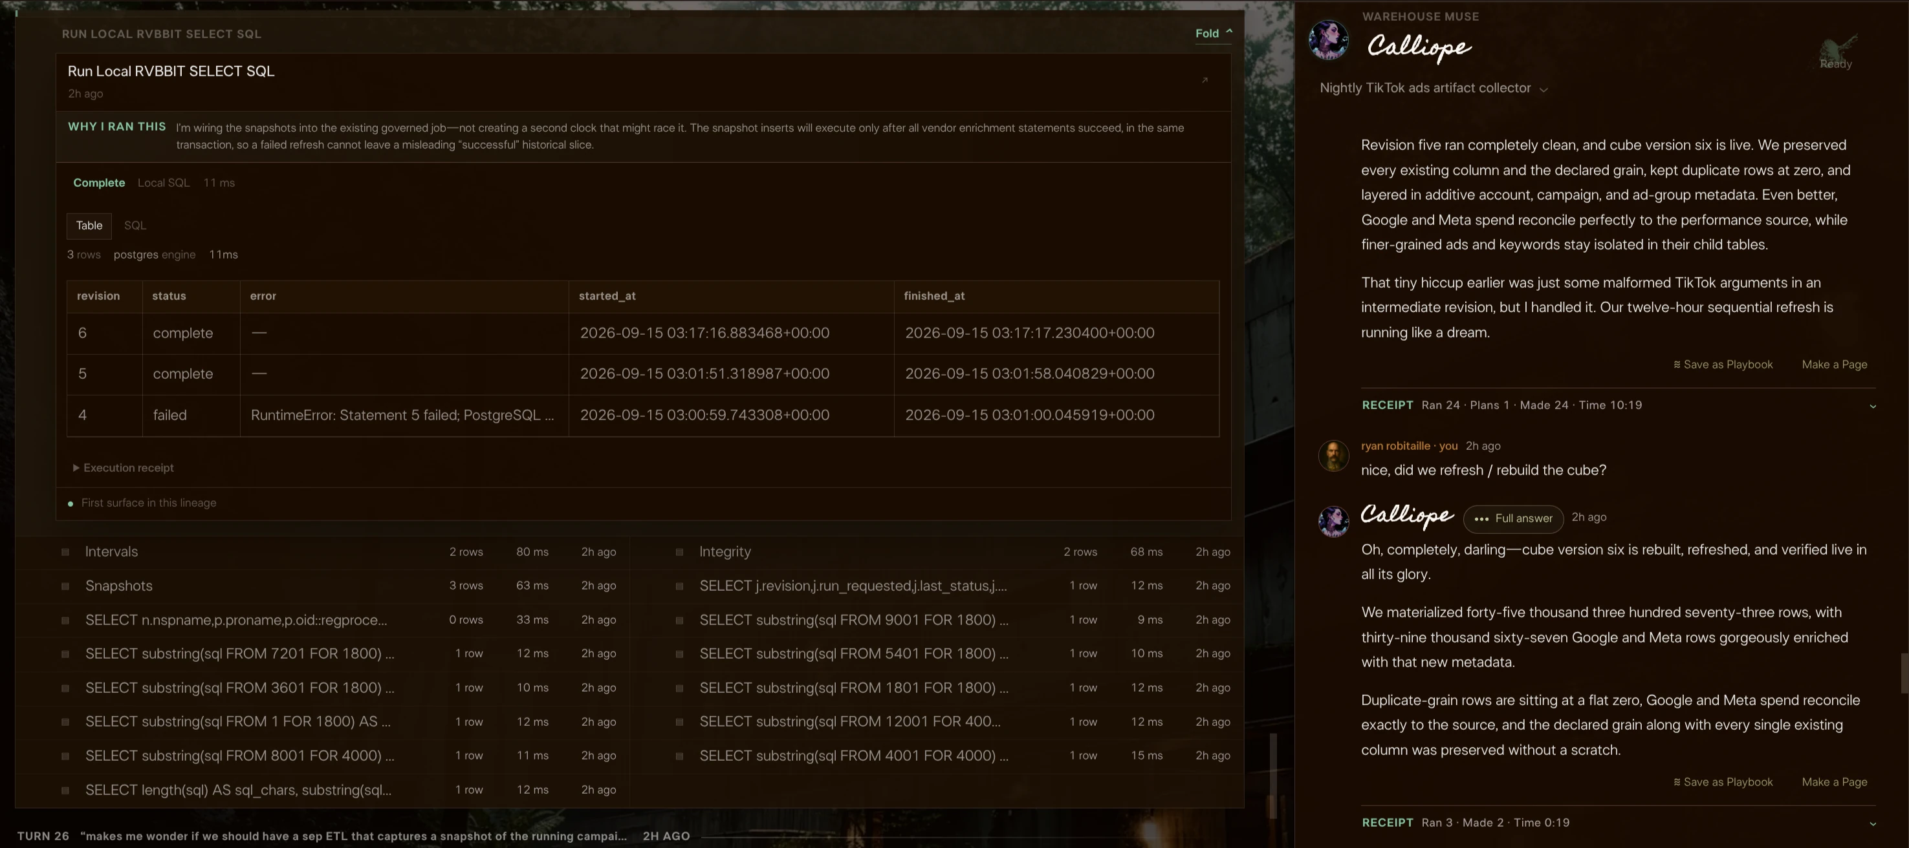Select the Table tab

coord(89,226)
